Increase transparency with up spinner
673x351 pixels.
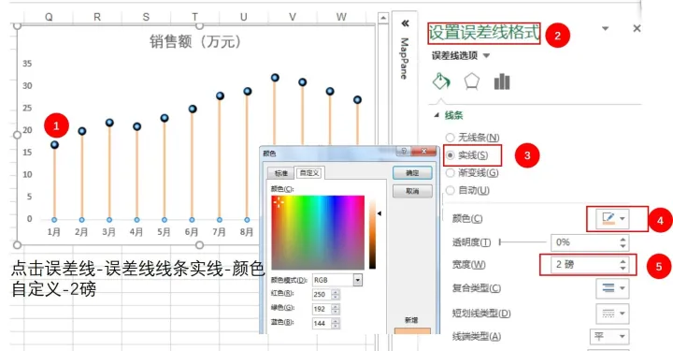pyautogui.click(x=623, y=239)
